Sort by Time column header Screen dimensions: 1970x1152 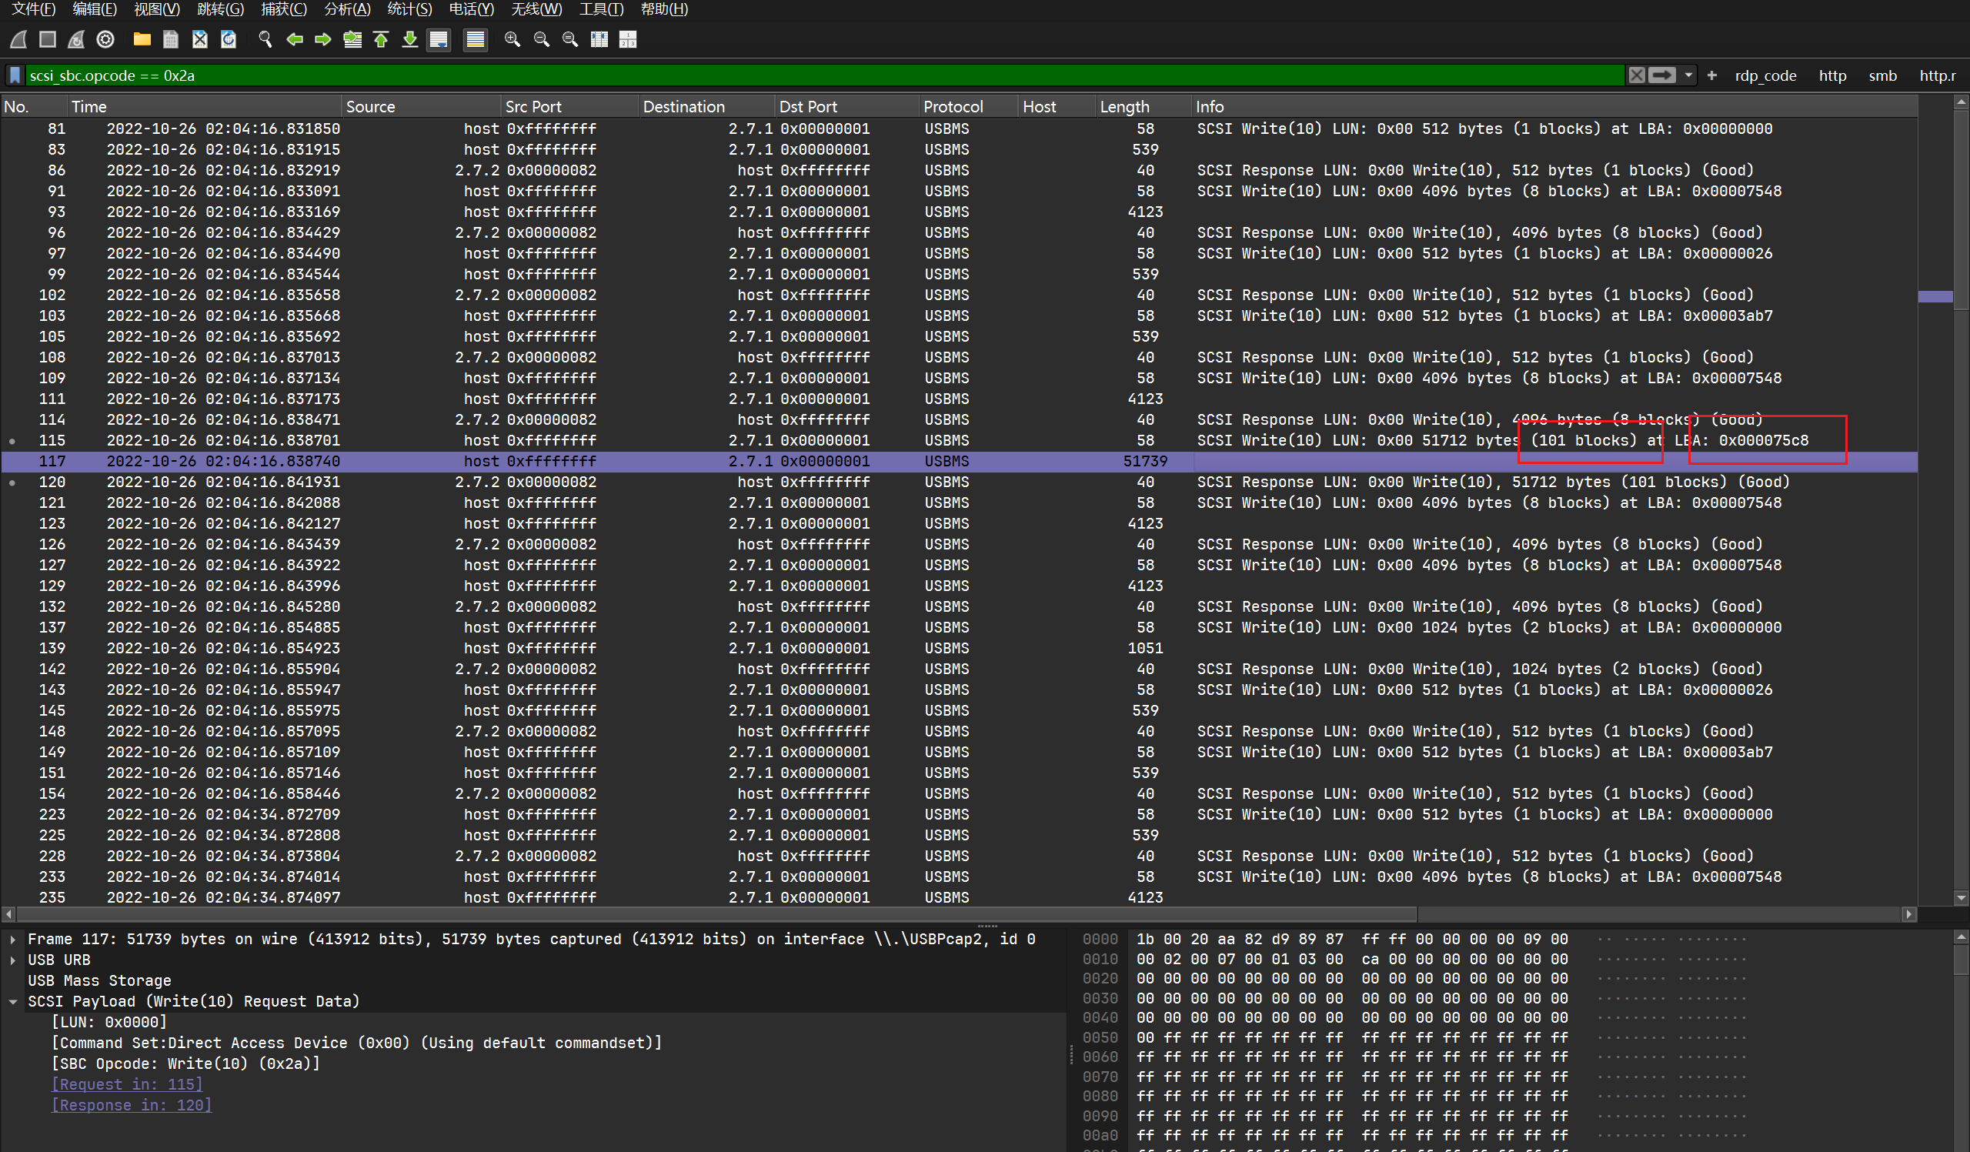point(205,106)
